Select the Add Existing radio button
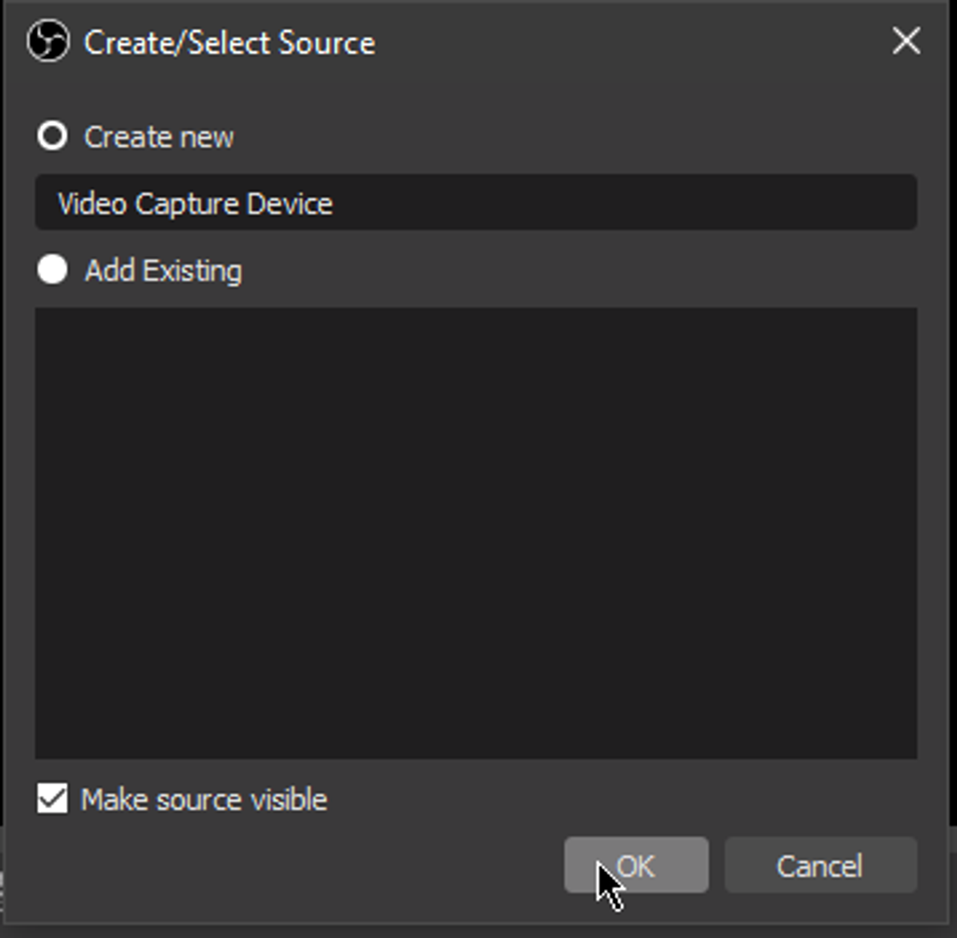Screen dimensions: 957x938 coord(52,270)
